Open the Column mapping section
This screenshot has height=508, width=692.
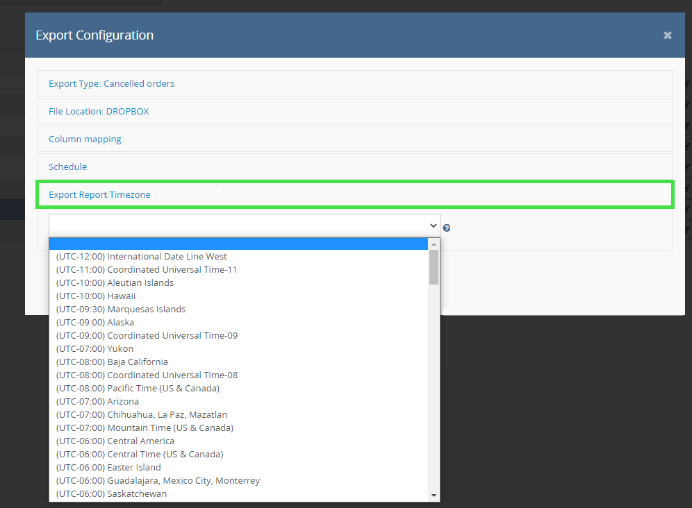85,139
